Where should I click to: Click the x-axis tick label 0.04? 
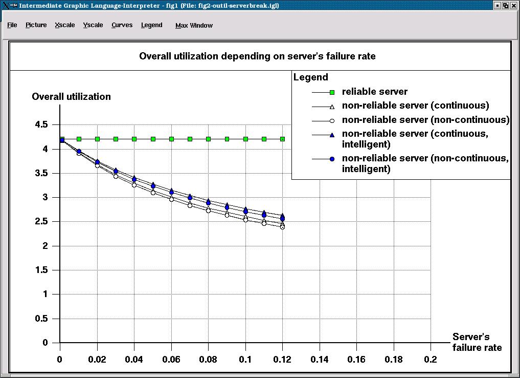tap(134, 360)
